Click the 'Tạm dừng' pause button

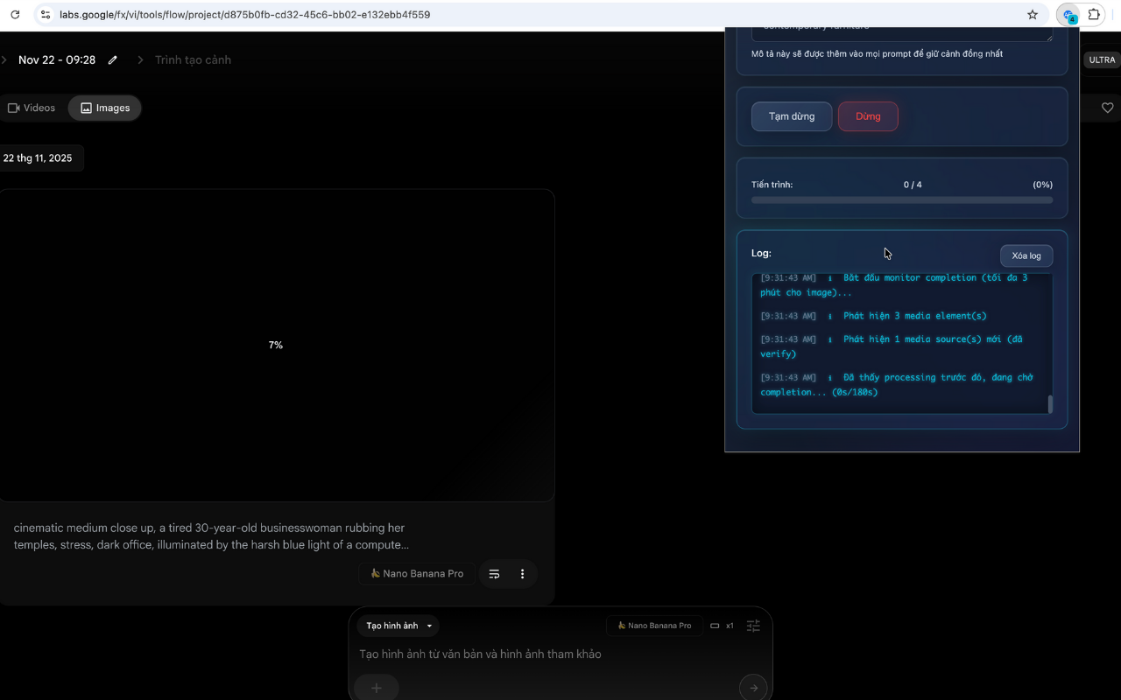click(x=792, y=116)
